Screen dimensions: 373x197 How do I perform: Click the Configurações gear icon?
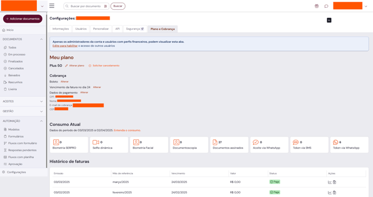click(x=4, y=172)
